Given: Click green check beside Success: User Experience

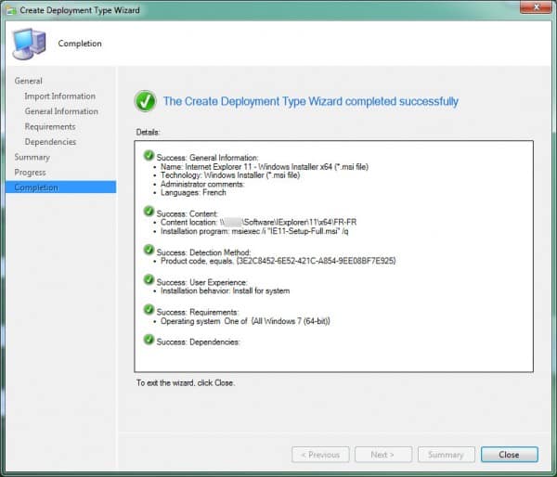Looking at the screenshot, I should [x=149, y=278].
